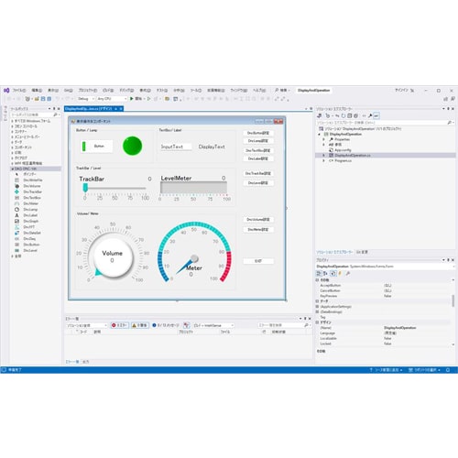The image size is (458, 458).
Task: Expand the ApplicationSettings property
Action: point(317,307)
